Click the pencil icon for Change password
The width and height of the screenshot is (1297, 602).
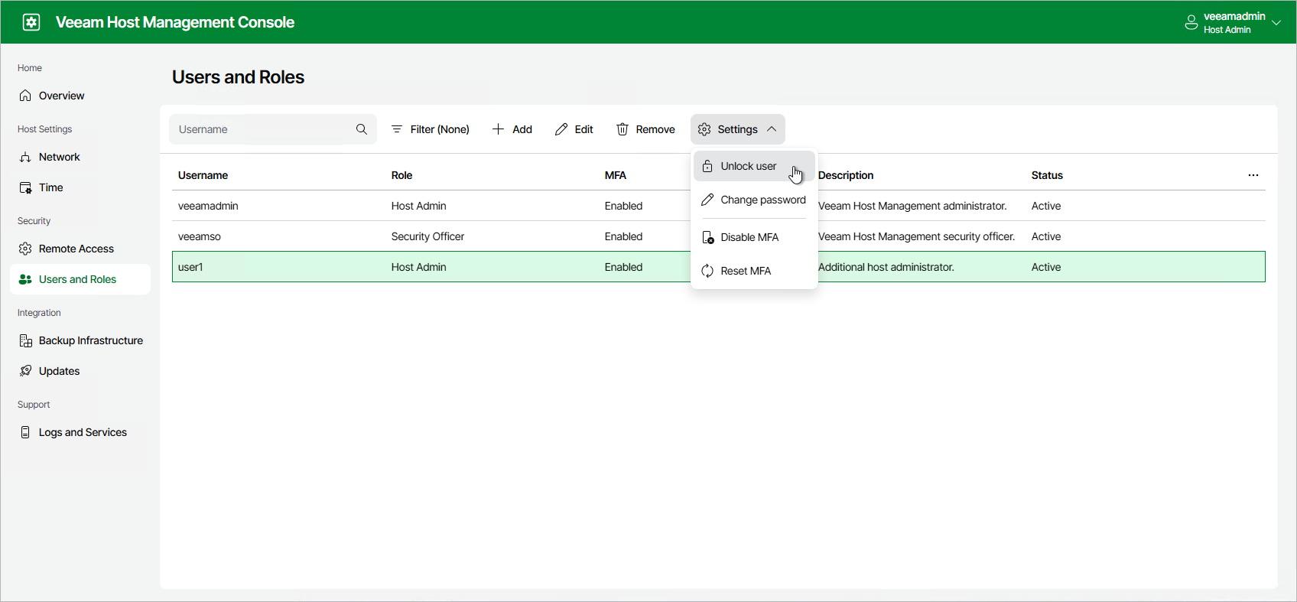pyautogui.click(x=707, y=200)
